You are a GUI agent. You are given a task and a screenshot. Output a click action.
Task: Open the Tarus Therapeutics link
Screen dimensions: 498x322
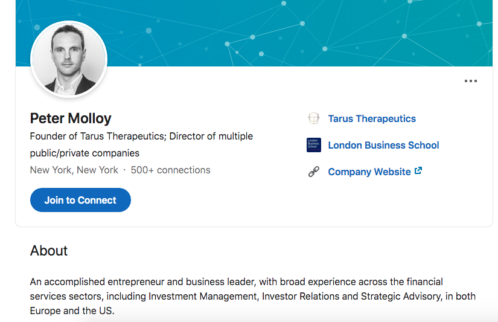(x=372, y=118)
